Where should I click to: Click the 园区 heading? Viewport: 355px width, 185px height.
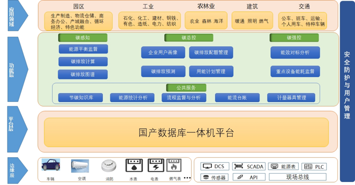tap(78, 6)
